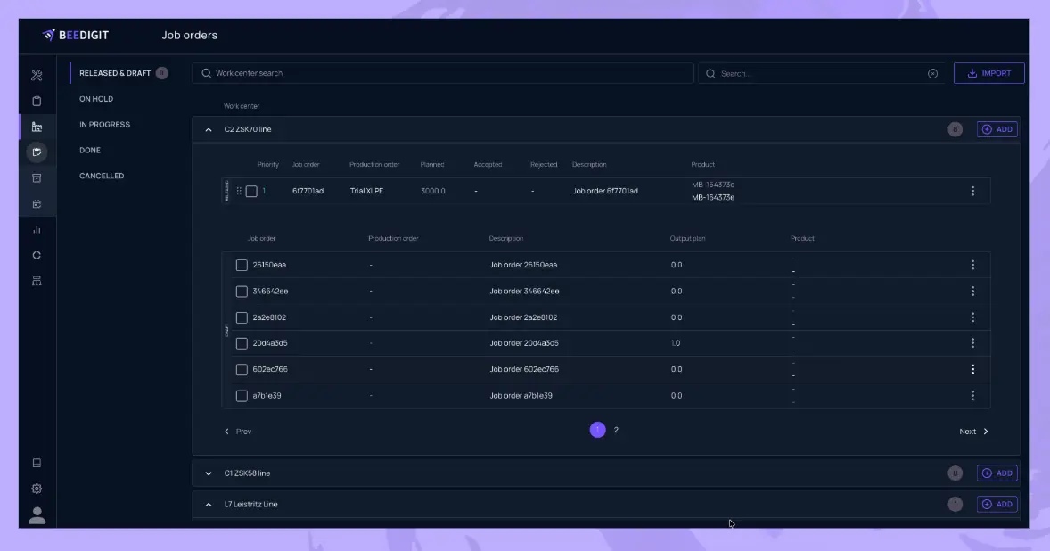The width and height of the screenshot is (1050, 551).
Task: Click the Priority column header
Action: 268,164
